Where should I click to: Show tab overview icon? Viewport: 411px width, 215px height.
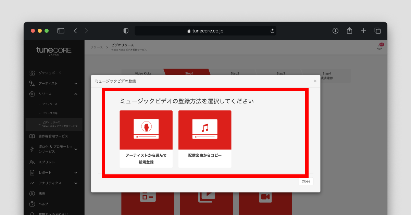point(377,31)
